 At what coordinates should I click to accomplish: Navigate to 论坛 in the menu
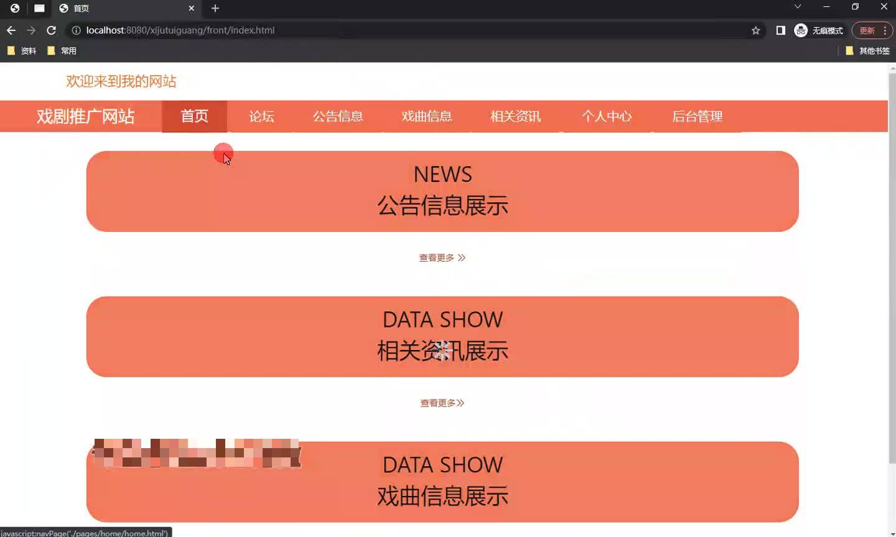pos(261,116)
